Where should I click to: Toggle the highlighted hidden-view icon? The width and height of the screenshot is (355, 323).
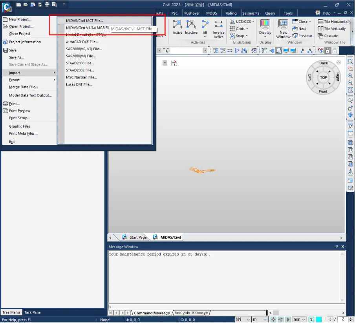[279, 51]
